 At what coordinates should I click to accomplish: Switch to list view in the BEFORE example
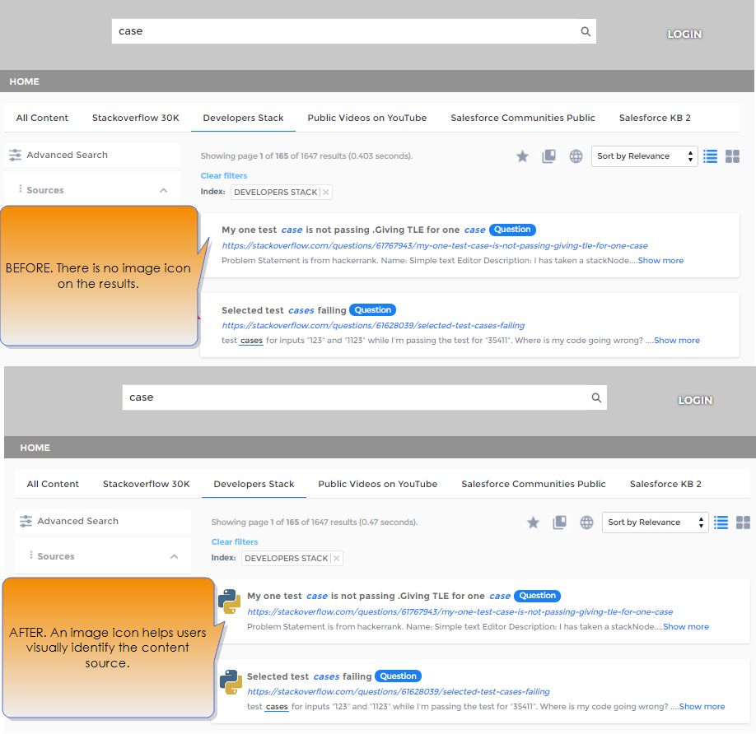711,156
